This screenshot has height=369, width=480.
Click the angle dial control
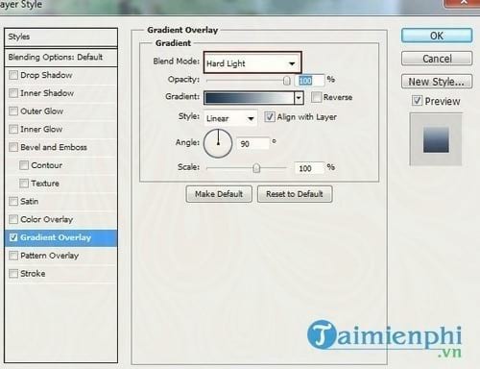point(218,143)
